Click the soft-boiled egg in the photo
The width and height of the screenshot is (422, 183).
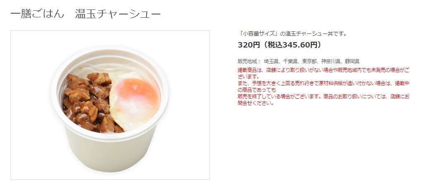point(134,101)
